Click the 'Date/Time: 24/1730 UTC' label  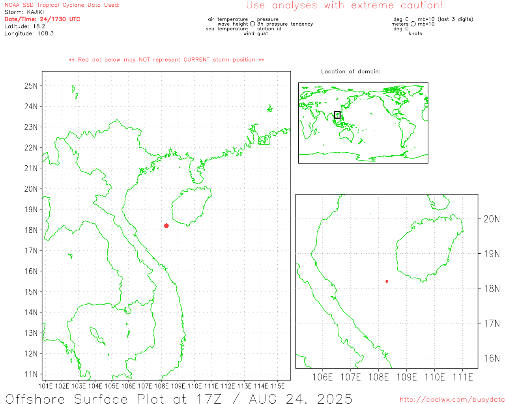(x=42, y=19)
